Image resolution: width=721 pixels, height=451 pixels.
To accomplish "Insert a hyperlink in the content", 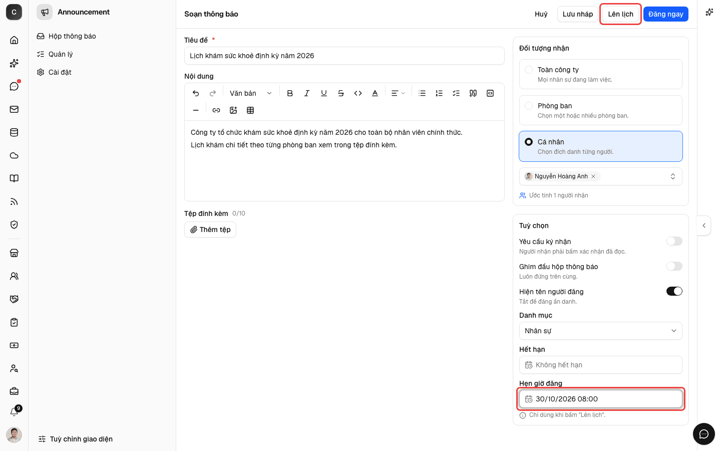I will click(x=216, y=110).
